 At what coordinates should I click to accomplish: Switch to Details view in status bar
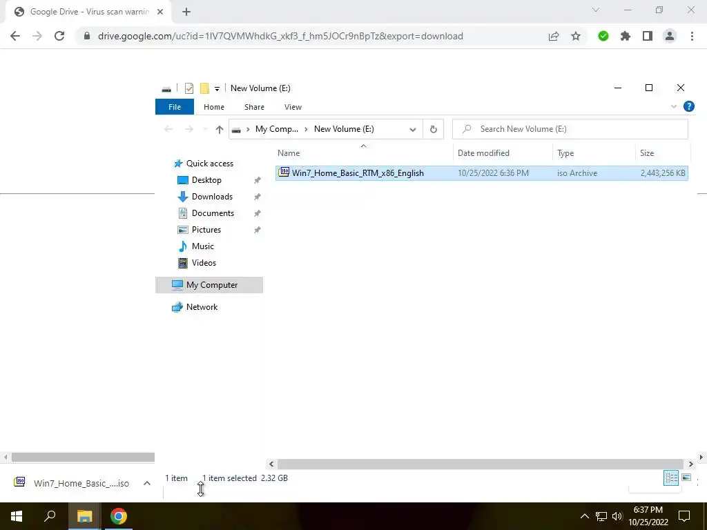[x=671, y=478]
